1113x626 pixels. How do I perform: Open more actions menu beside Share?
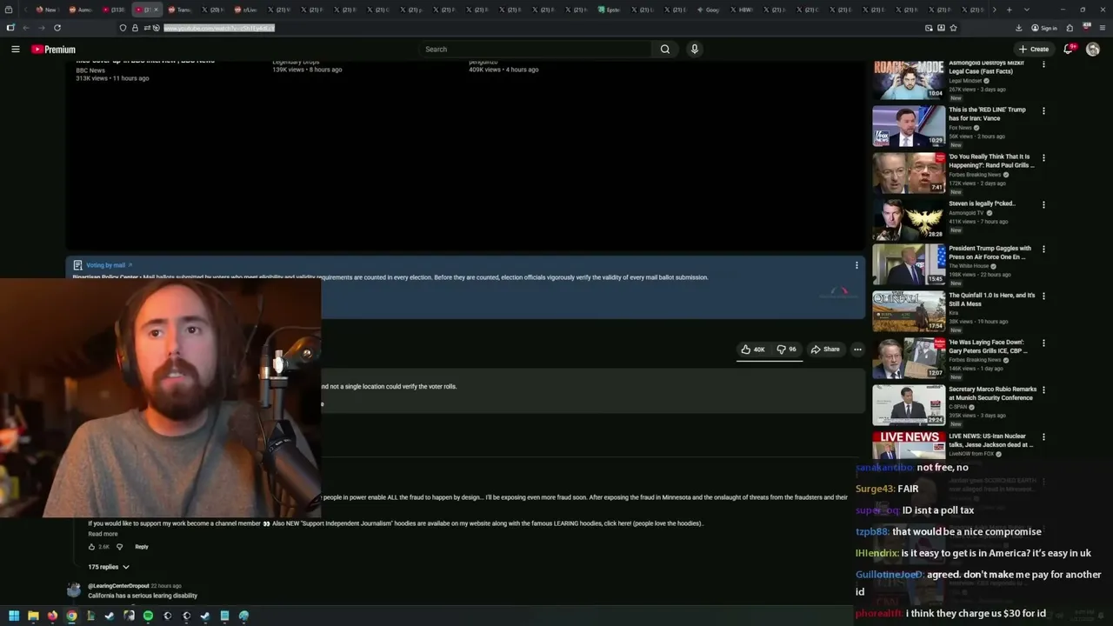[x=857, y=350]
